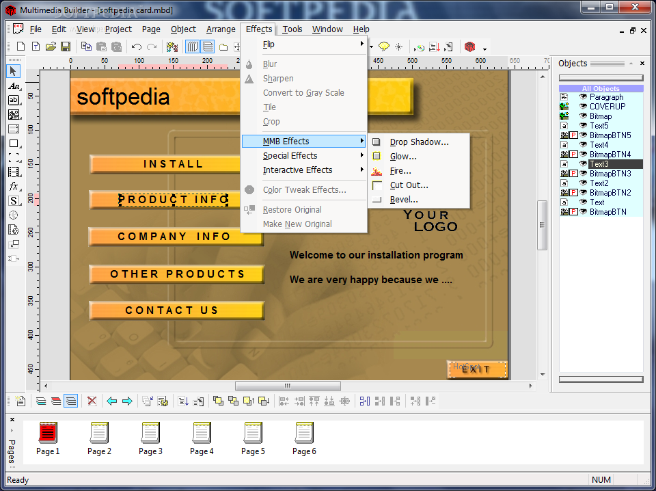
Task: Toggle visibility eye of Paragraph object
Action: point(583,96)
